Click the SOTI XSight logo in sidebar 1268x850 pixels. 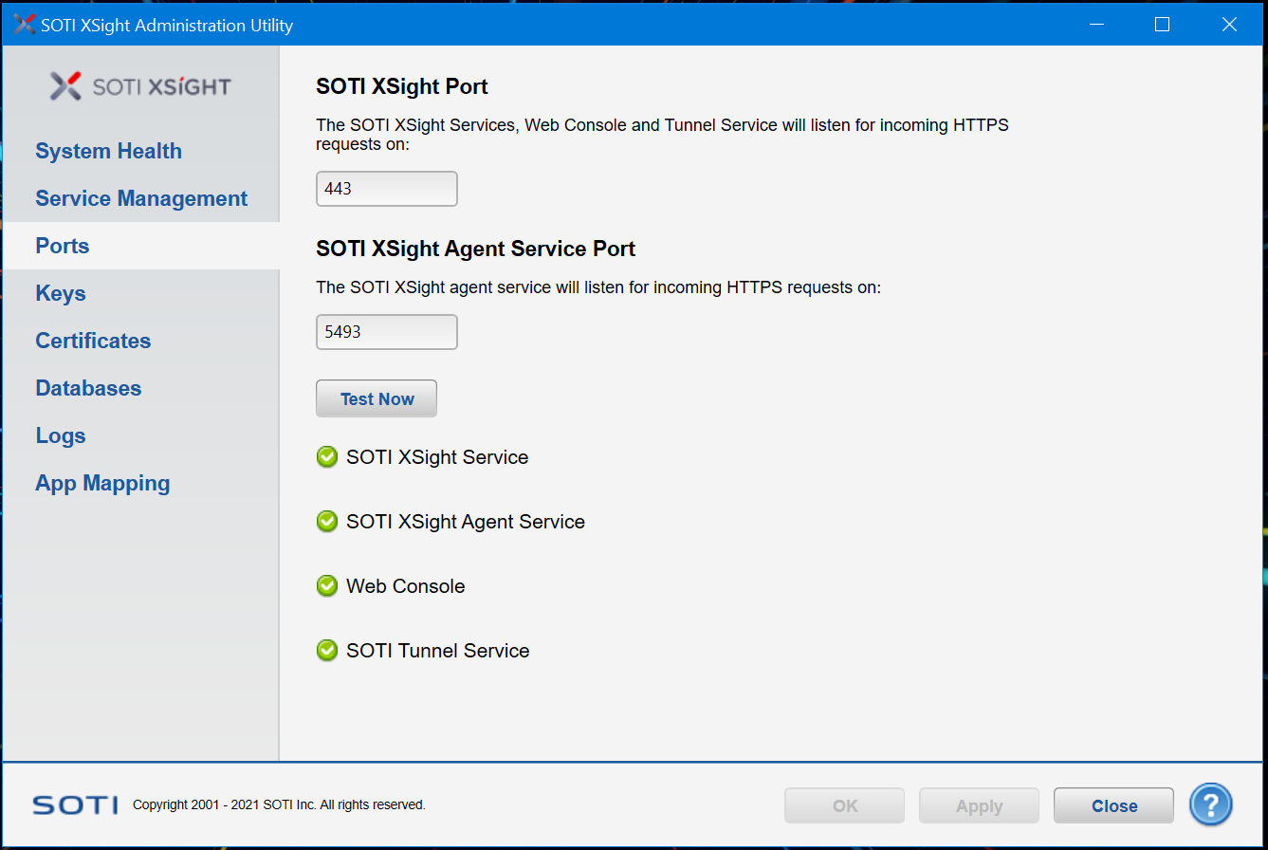point(140,86)
